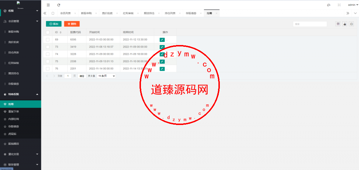Switch to the 会员列表 tab
The height and width of the screenshot is (170, 359).
tap(66, 13)
